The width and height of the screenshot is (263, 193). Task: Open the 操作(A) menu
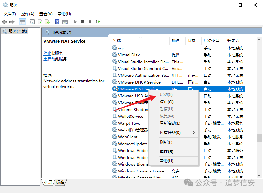coord(28,14)
